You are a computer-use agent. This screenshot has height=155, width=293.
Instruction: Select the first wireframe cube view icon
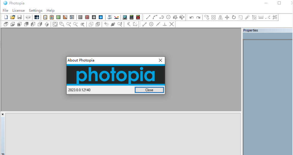point(6,24)
